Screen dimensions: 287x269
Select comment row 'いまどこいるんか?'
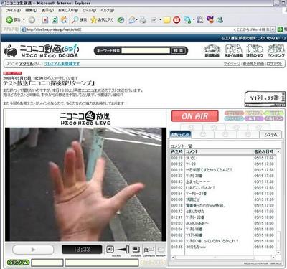click(x=223, y=187)
